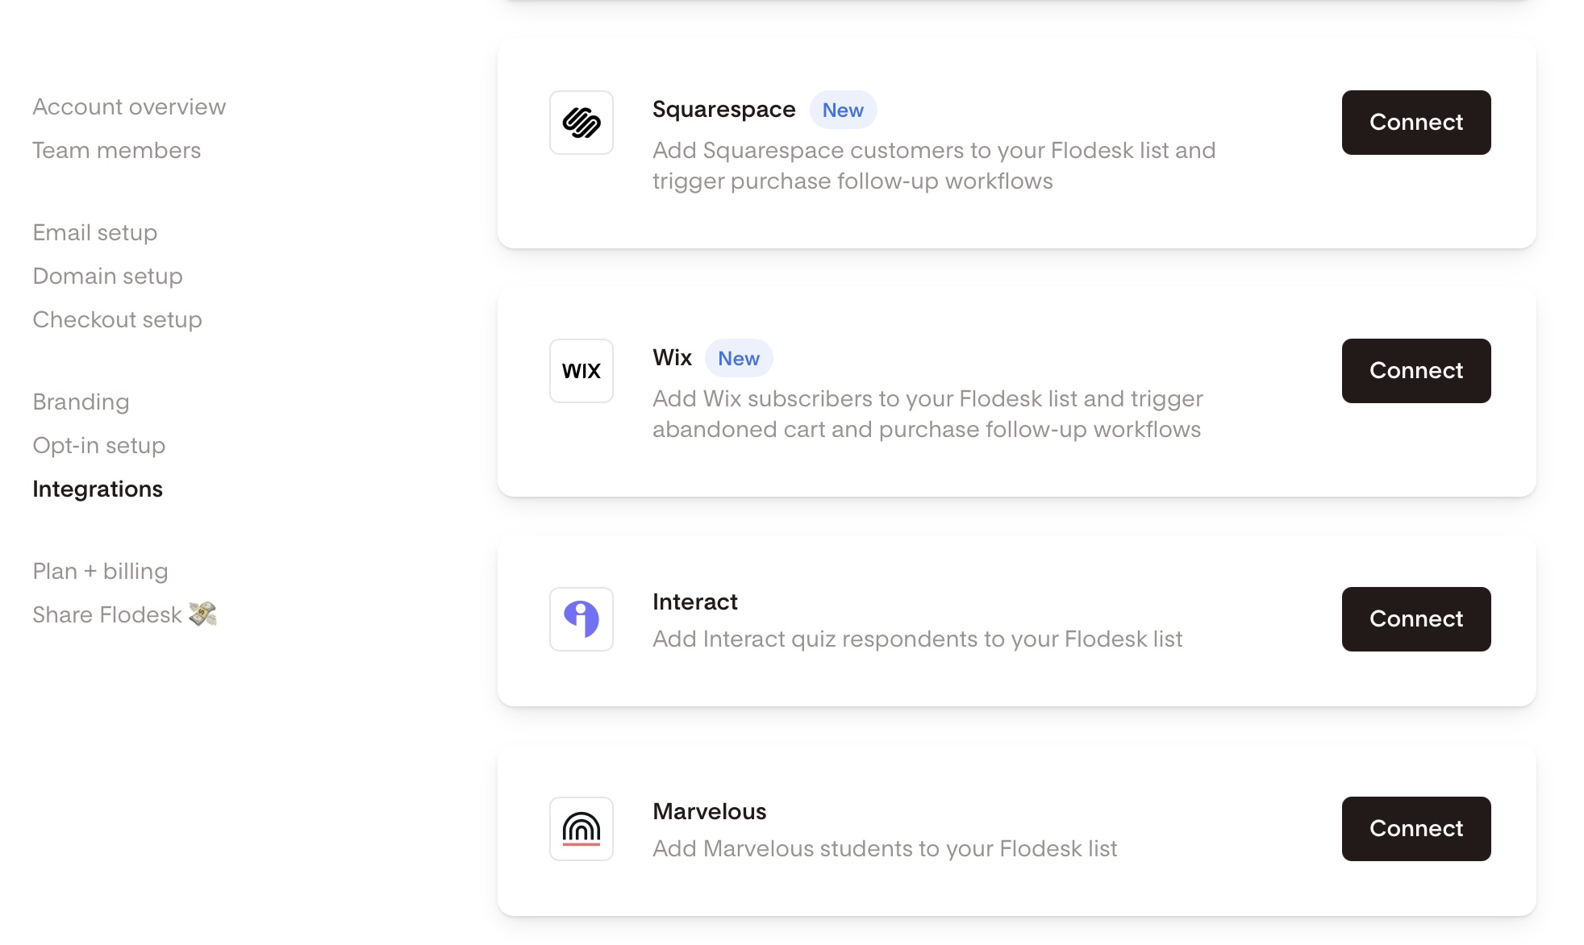The width and height of the screenshot is (1584, 945).
Task: Open Account overview in sidebar
Action: point(129,106)
